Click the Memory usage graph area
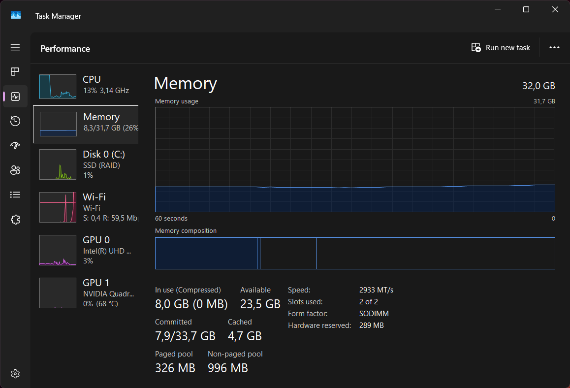The width and height of the screenshot is (570, 388). (355, 159)
